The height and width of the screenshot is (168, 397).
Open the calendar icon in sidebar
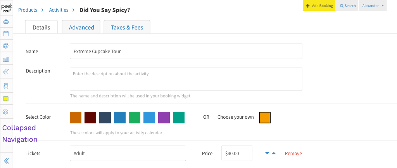(6, 33)
